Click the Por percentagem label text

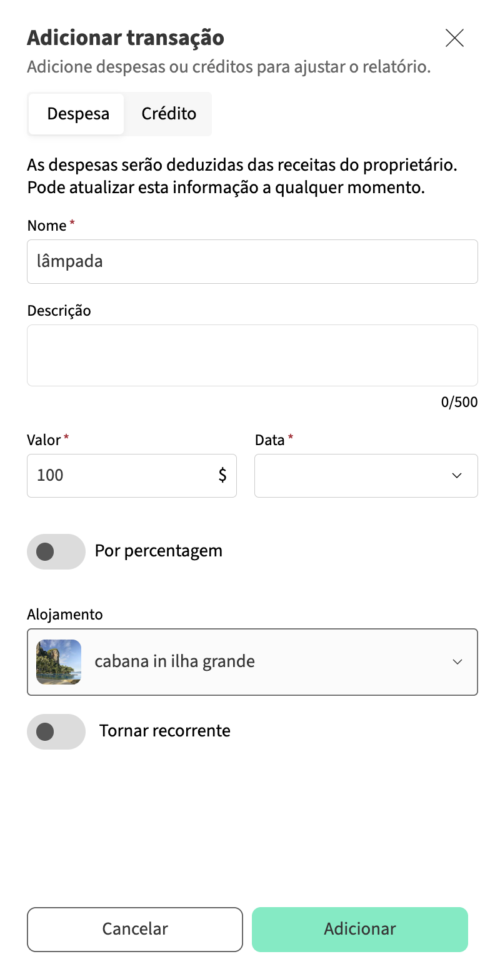pyautogui.click(x=159, y=551)
